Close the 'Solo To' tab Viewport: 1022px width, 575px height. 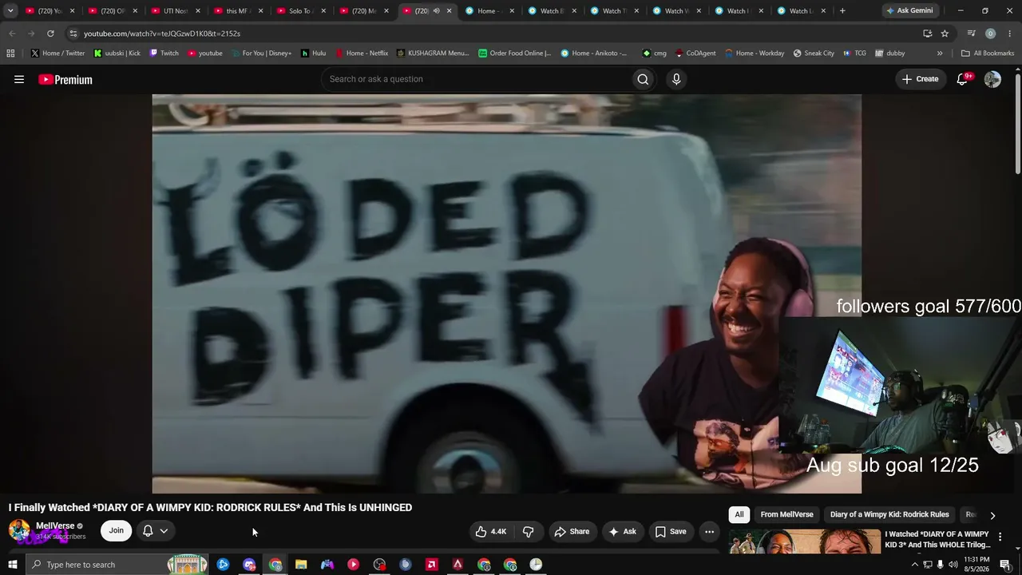point(323,10)
